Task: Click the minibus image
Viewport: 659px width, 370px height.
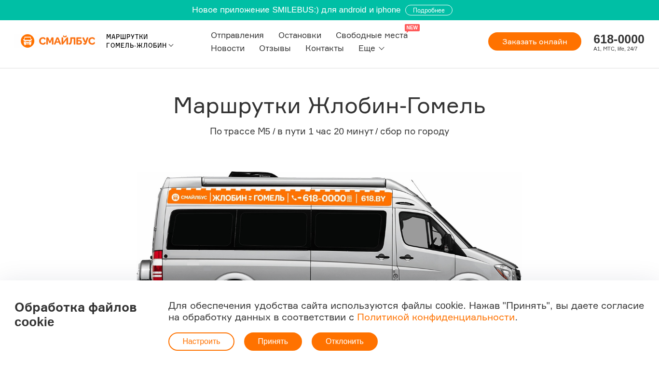Action: click(329, 225)
